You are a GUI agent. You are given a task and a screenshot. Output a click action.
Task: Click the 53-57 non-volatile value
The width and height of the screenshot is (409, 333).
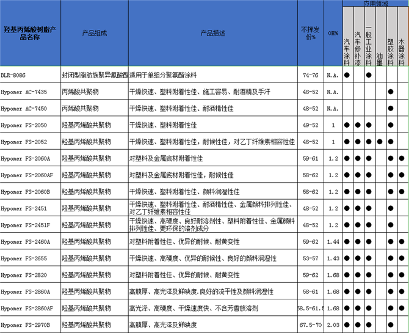(x=310, y=258)
